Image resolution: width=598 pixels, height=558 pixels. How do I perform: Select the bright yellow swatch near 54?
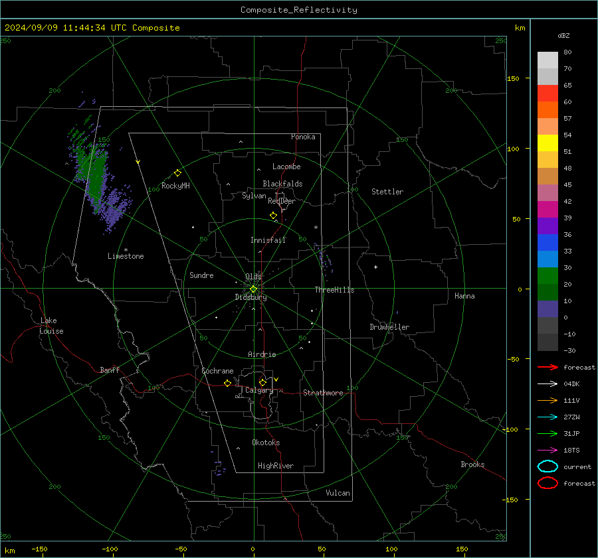[548, 143]
